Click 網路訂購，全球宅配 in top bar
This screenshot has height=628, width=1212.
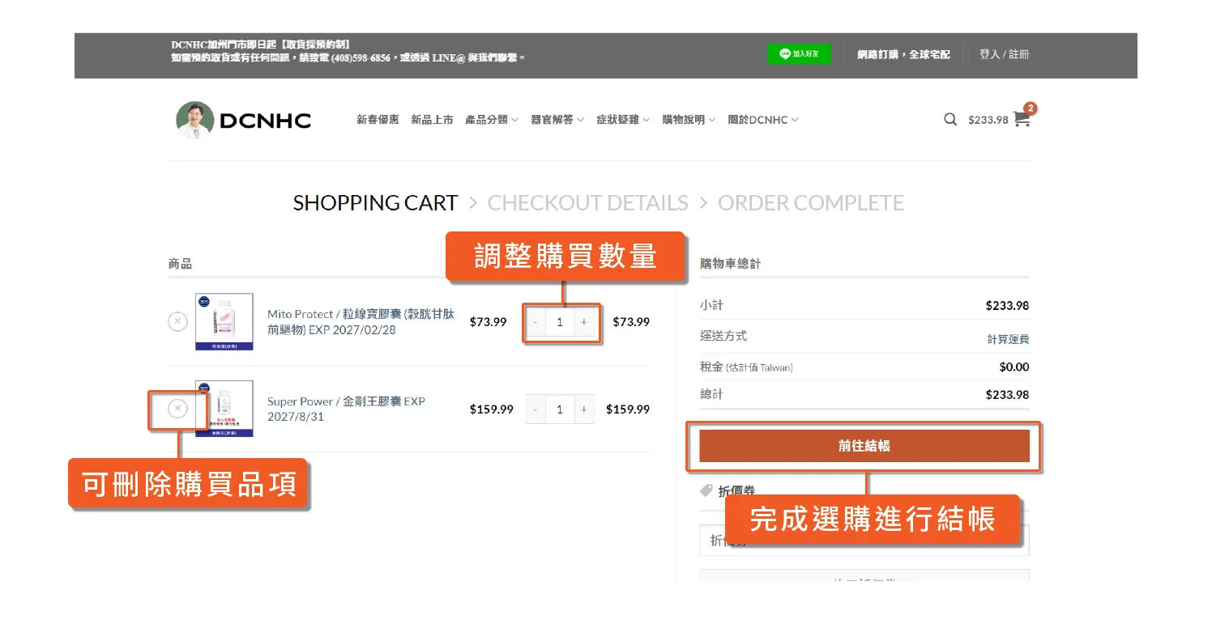(904, 54)
